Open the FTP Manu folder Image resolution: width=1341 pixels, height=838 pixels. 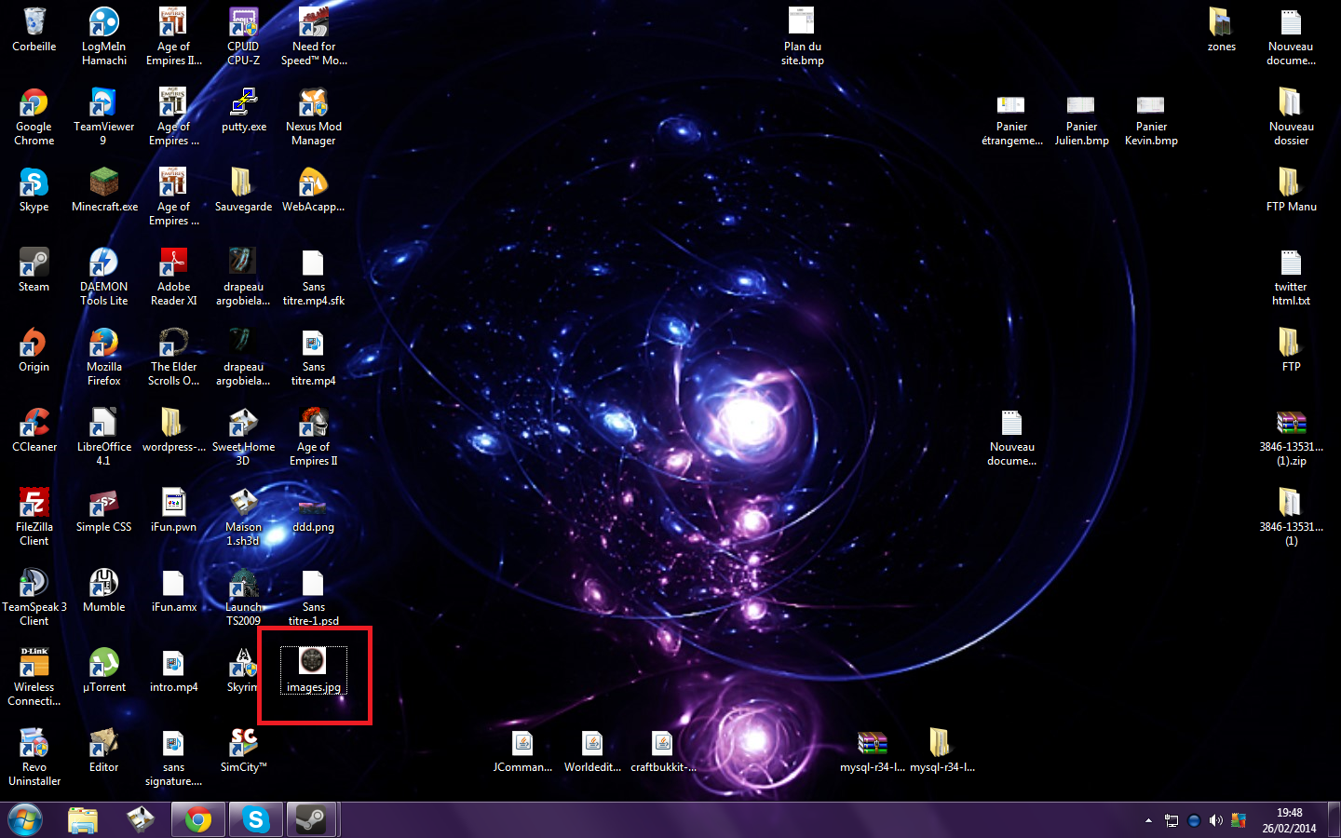[x=1291, y=190]
